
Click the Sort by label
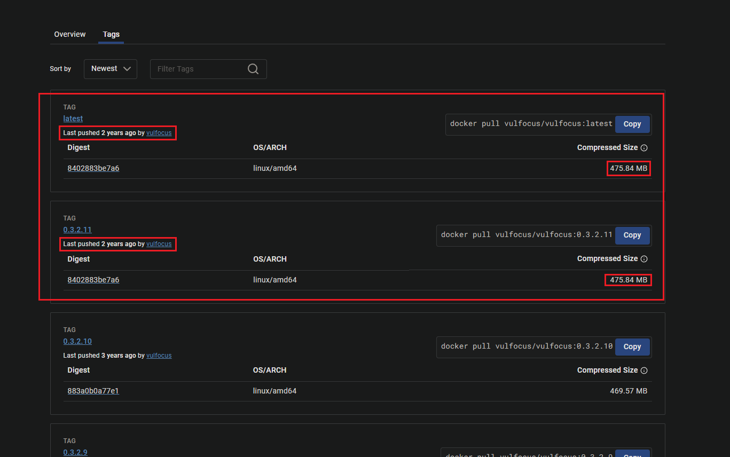[60, 69]
